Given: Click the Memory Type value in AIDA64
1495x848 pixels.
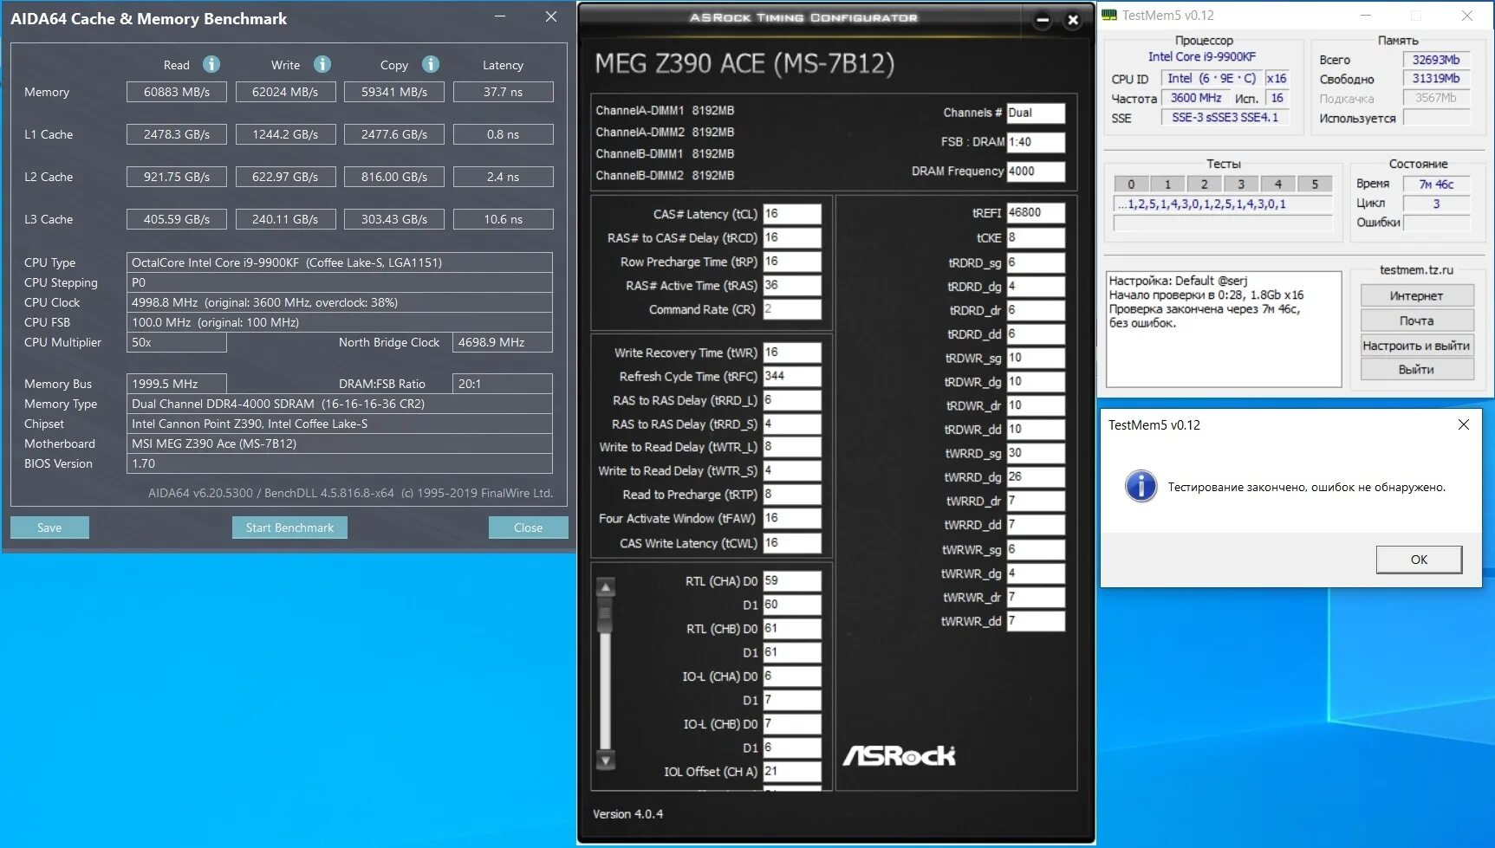Looking at the screenshot, I should (x=340, y=404).
